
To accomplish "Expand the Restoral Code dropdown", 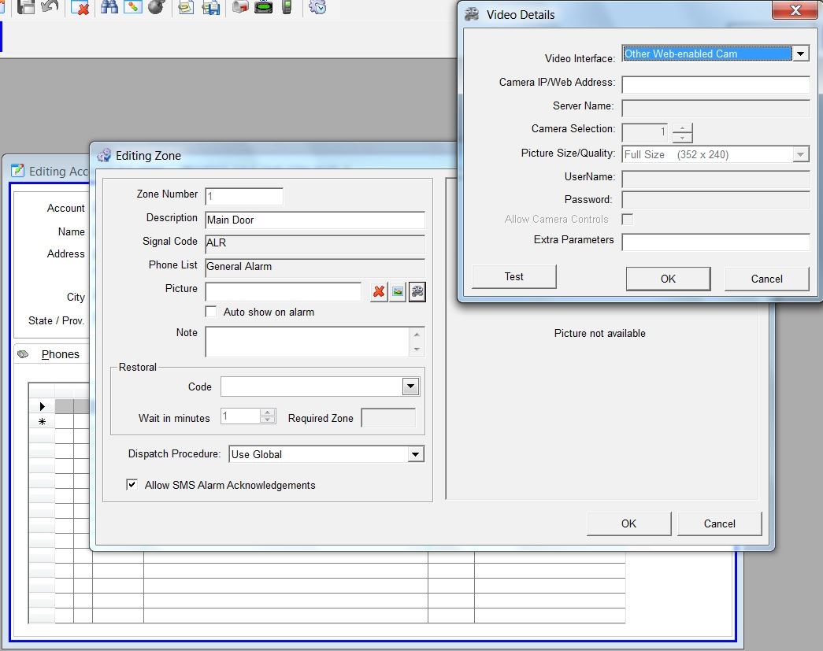I will coord(410,387).
